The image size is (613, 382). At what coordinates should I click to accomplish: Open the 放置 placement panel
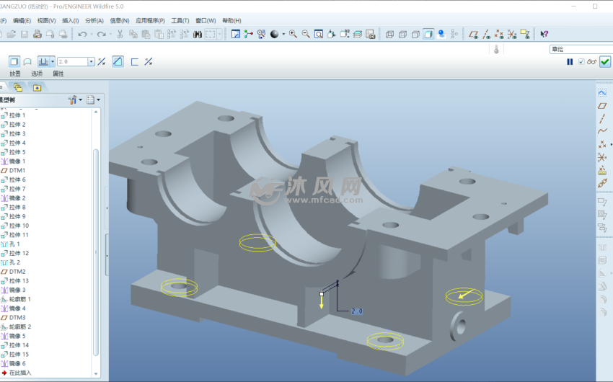click(x=15, y=74)
